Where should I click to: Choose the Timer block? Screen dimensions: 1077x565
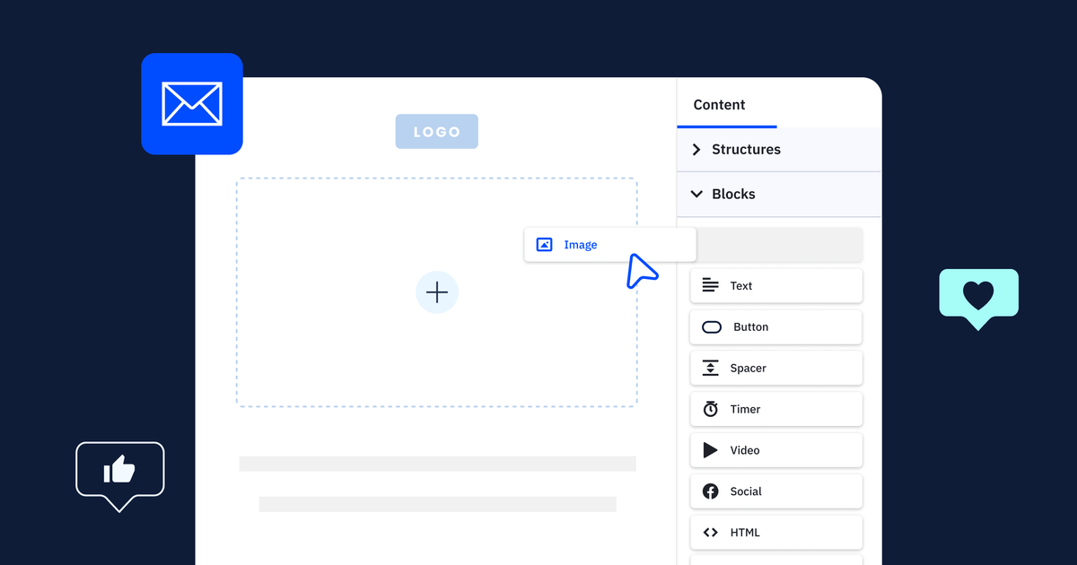click(x=776, y=409)
